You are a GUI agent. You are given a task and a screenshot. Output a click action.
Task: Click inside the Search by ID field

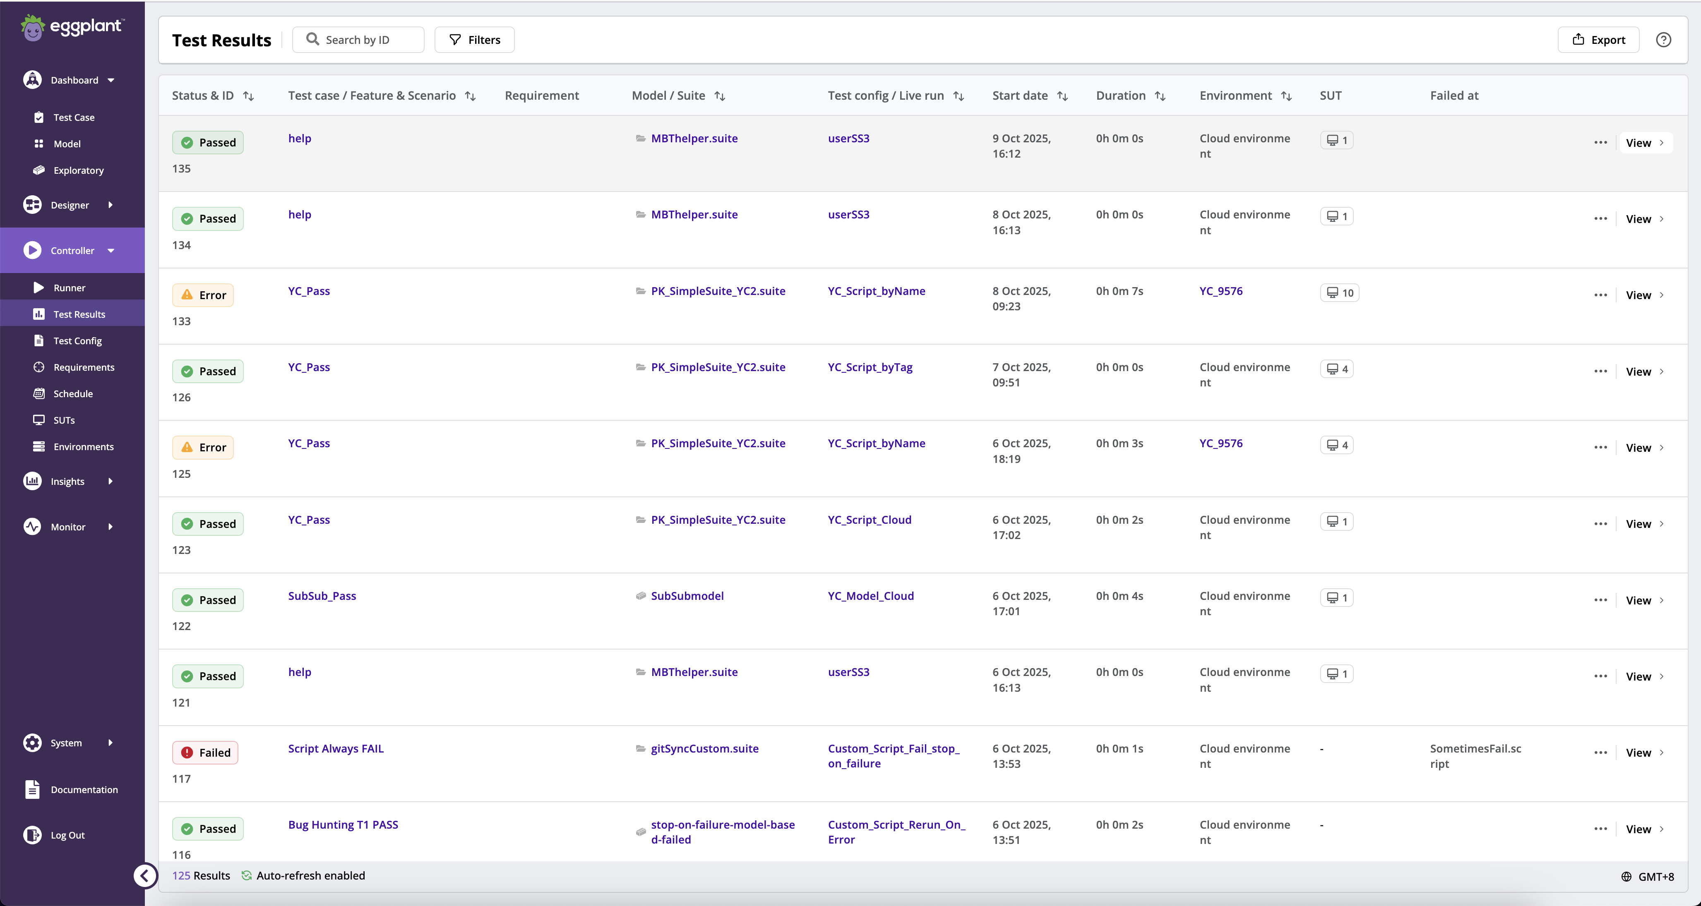(x=358, y=40)
